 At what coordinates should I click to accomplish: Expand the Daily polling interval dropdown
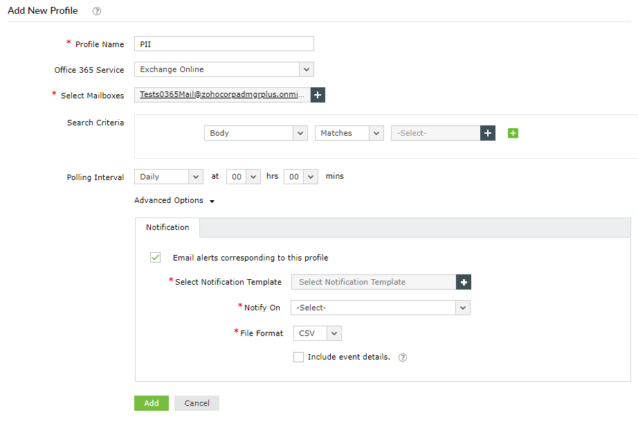pos(168,177)
